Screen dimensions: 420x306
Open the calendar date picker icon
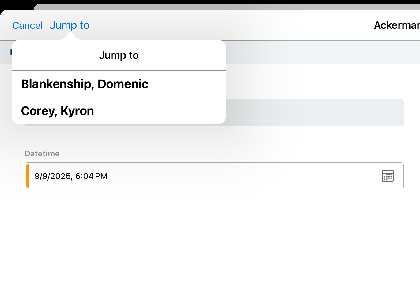coord(388,176)
